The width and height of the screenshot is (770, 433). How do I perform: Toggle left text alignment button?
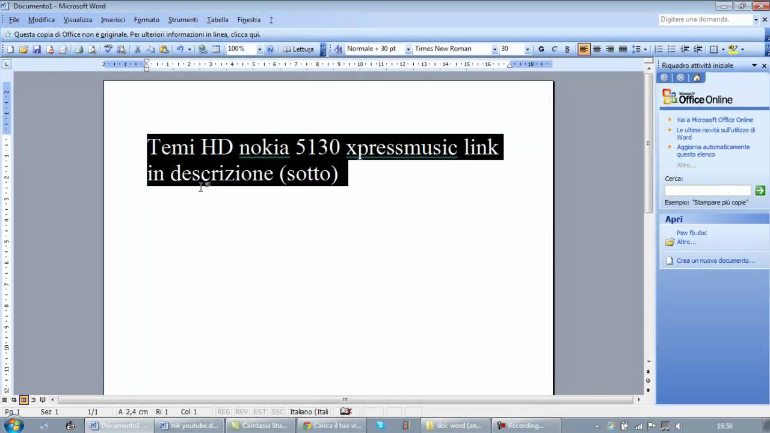pos(584,49)
